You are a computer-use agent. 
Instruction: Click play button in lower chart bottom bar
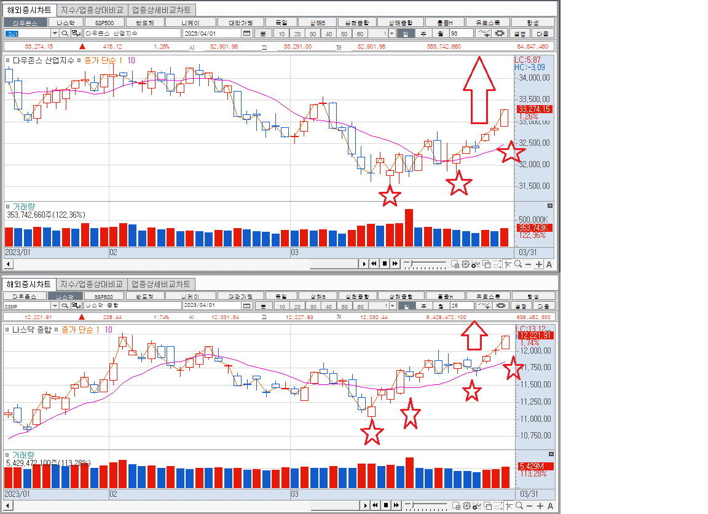click(365, 505)
